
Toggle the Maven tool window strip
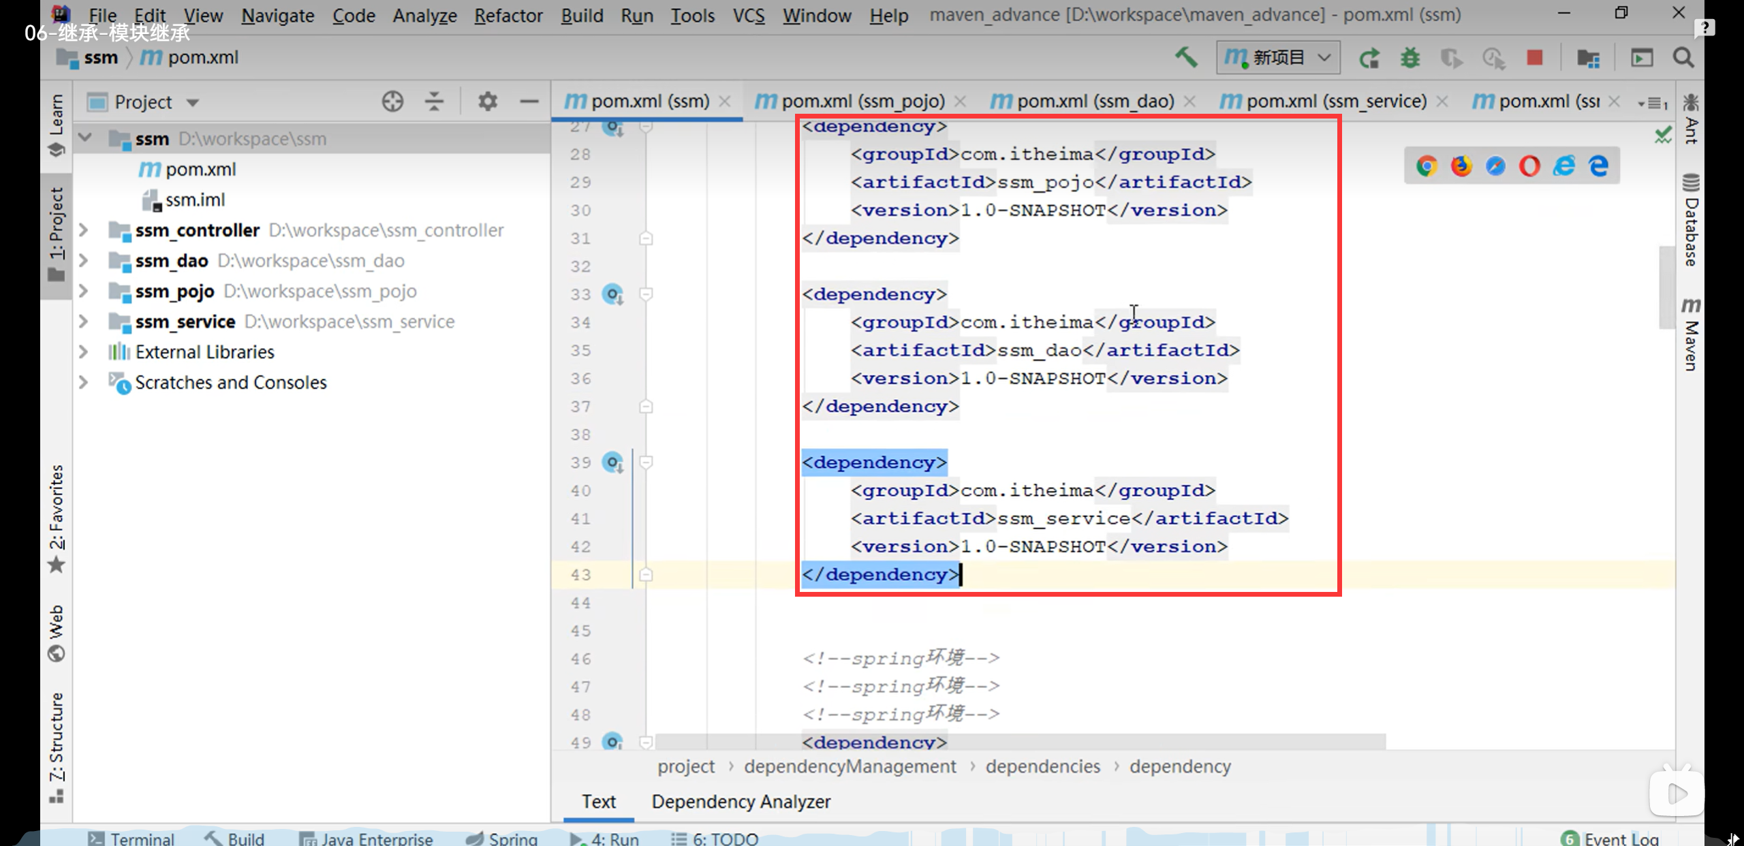coord(1691,334)
